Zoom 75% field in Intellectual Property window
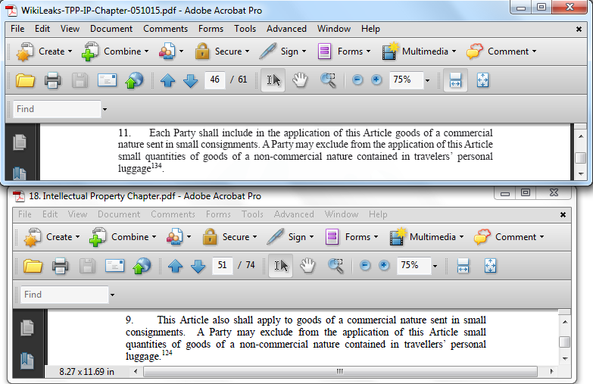Viewport: 593px width, 384px height. coord(414,266)
